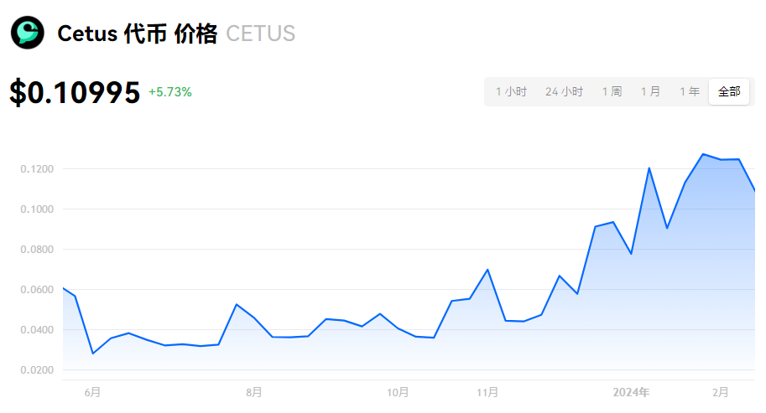
Task: Select the 全部 range tab
Action: 729,91
